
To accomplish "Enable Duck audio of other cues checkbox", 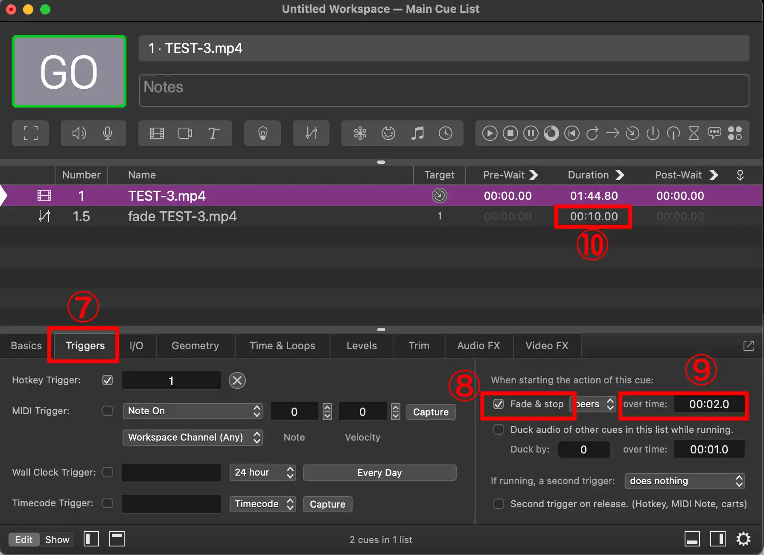I will point(499,429).
